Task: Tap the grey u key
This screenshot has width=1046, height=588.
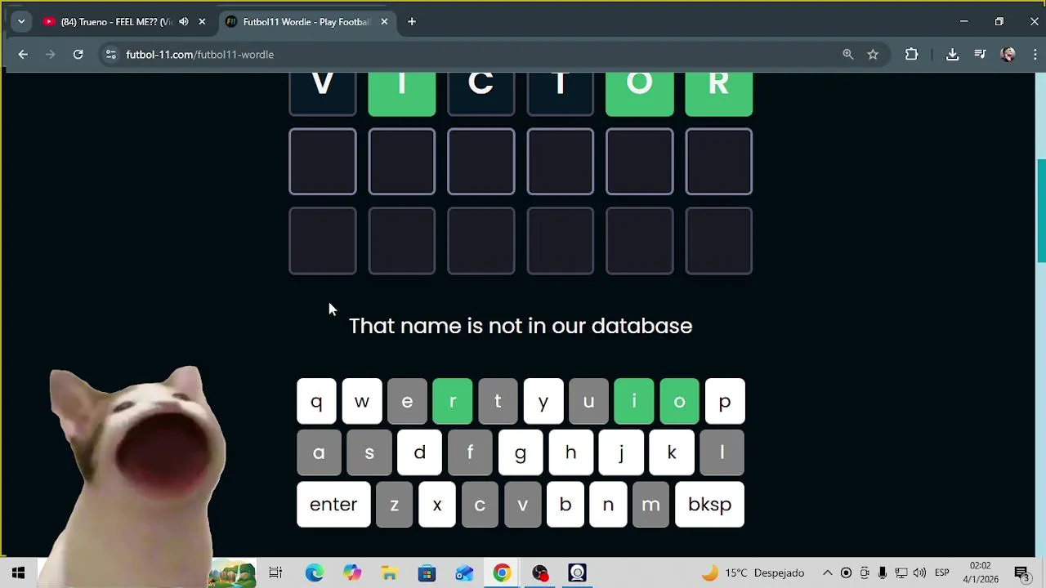Action: (588, 402)
